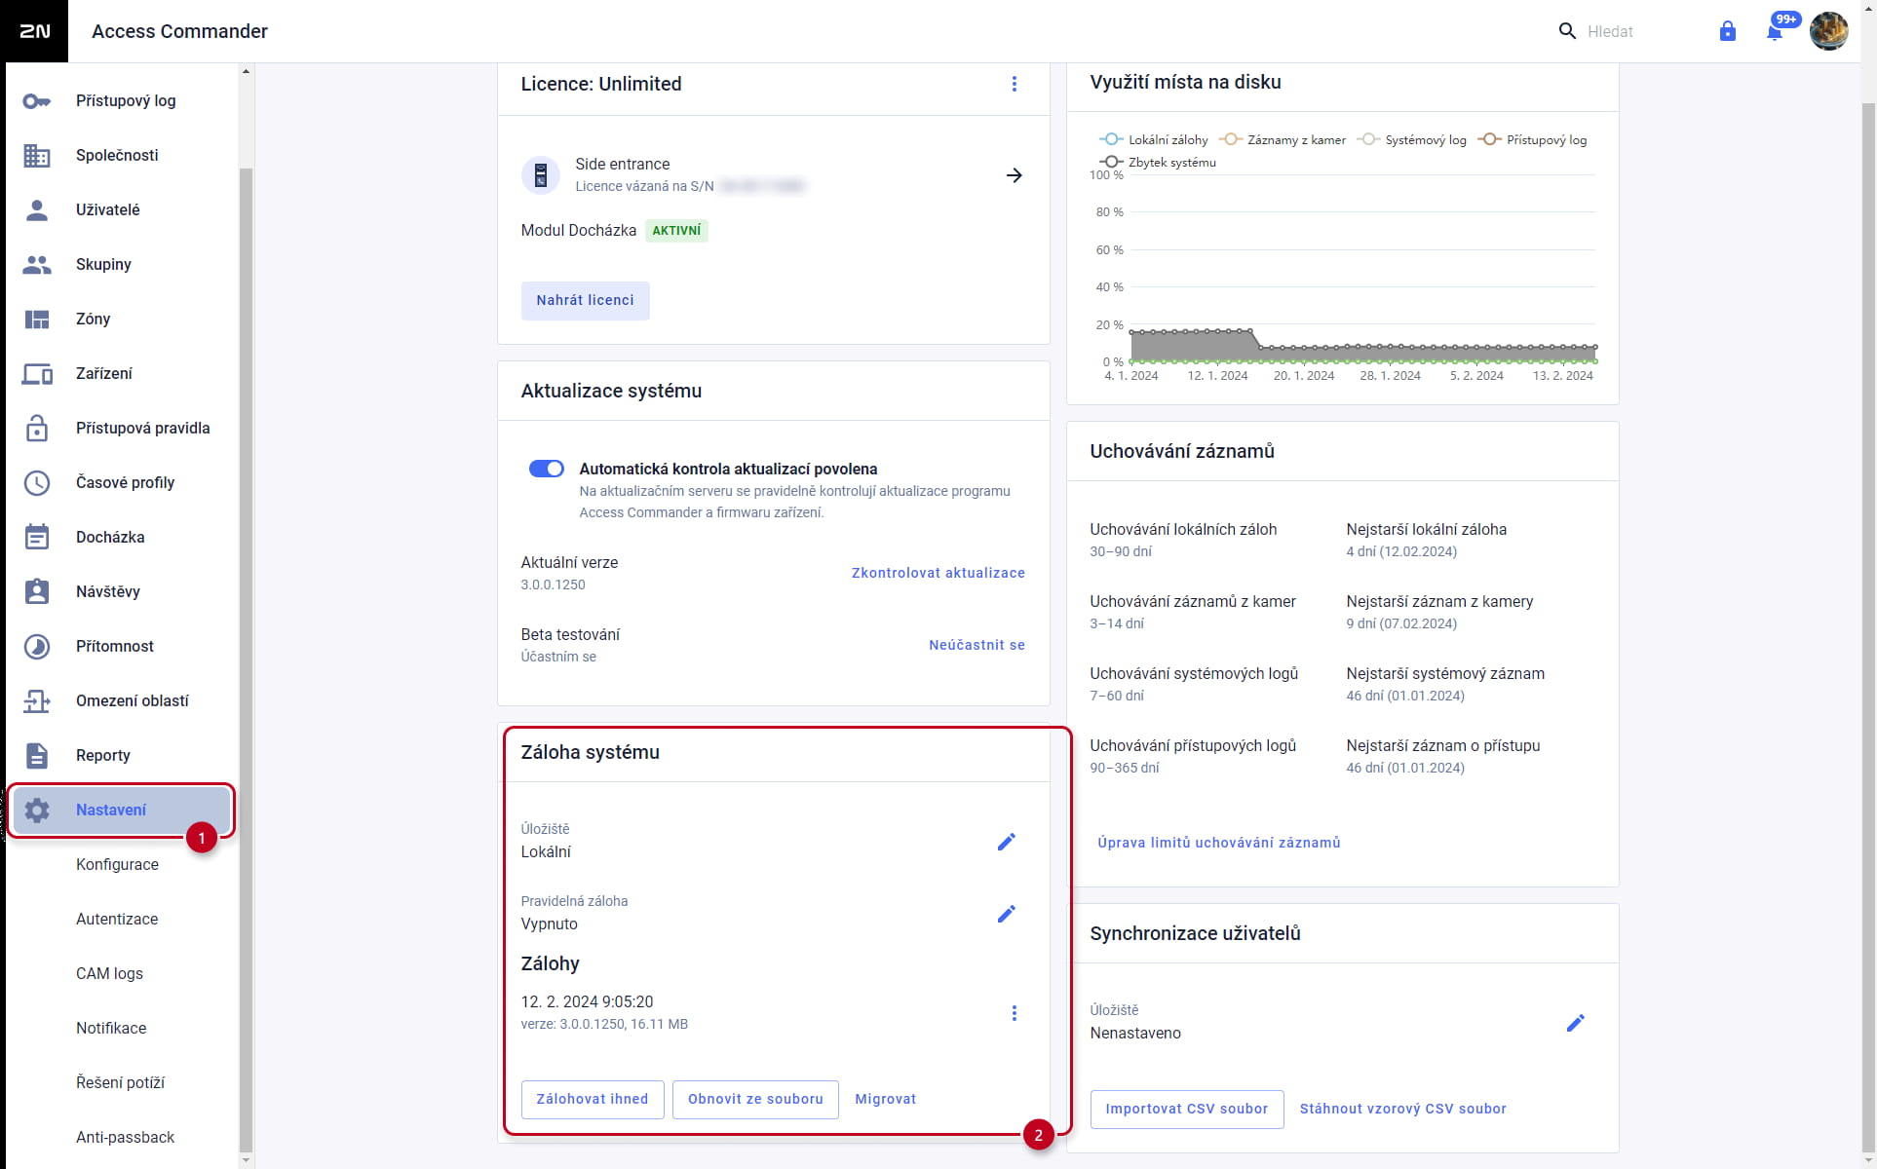Screen dimensions: 1877x1169
Task: Edit Synchronizace uživatelů storage pencil
Action: pos(1576,1023)
